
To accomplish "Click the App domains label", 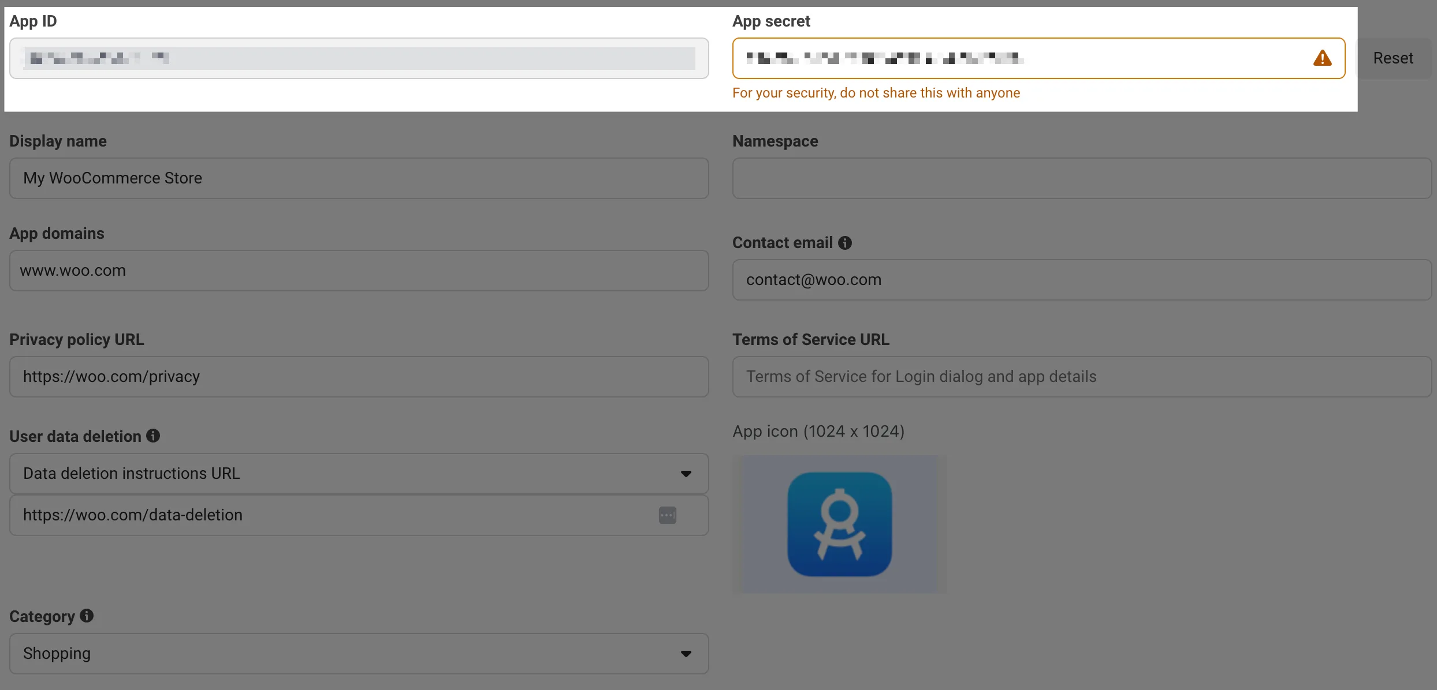I will point(57,234).
